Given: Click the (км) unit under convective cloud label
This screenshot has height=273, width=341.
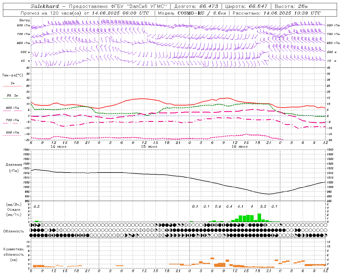Looking at the screenshot, I should pyautogui.click(x=14, y=260).
